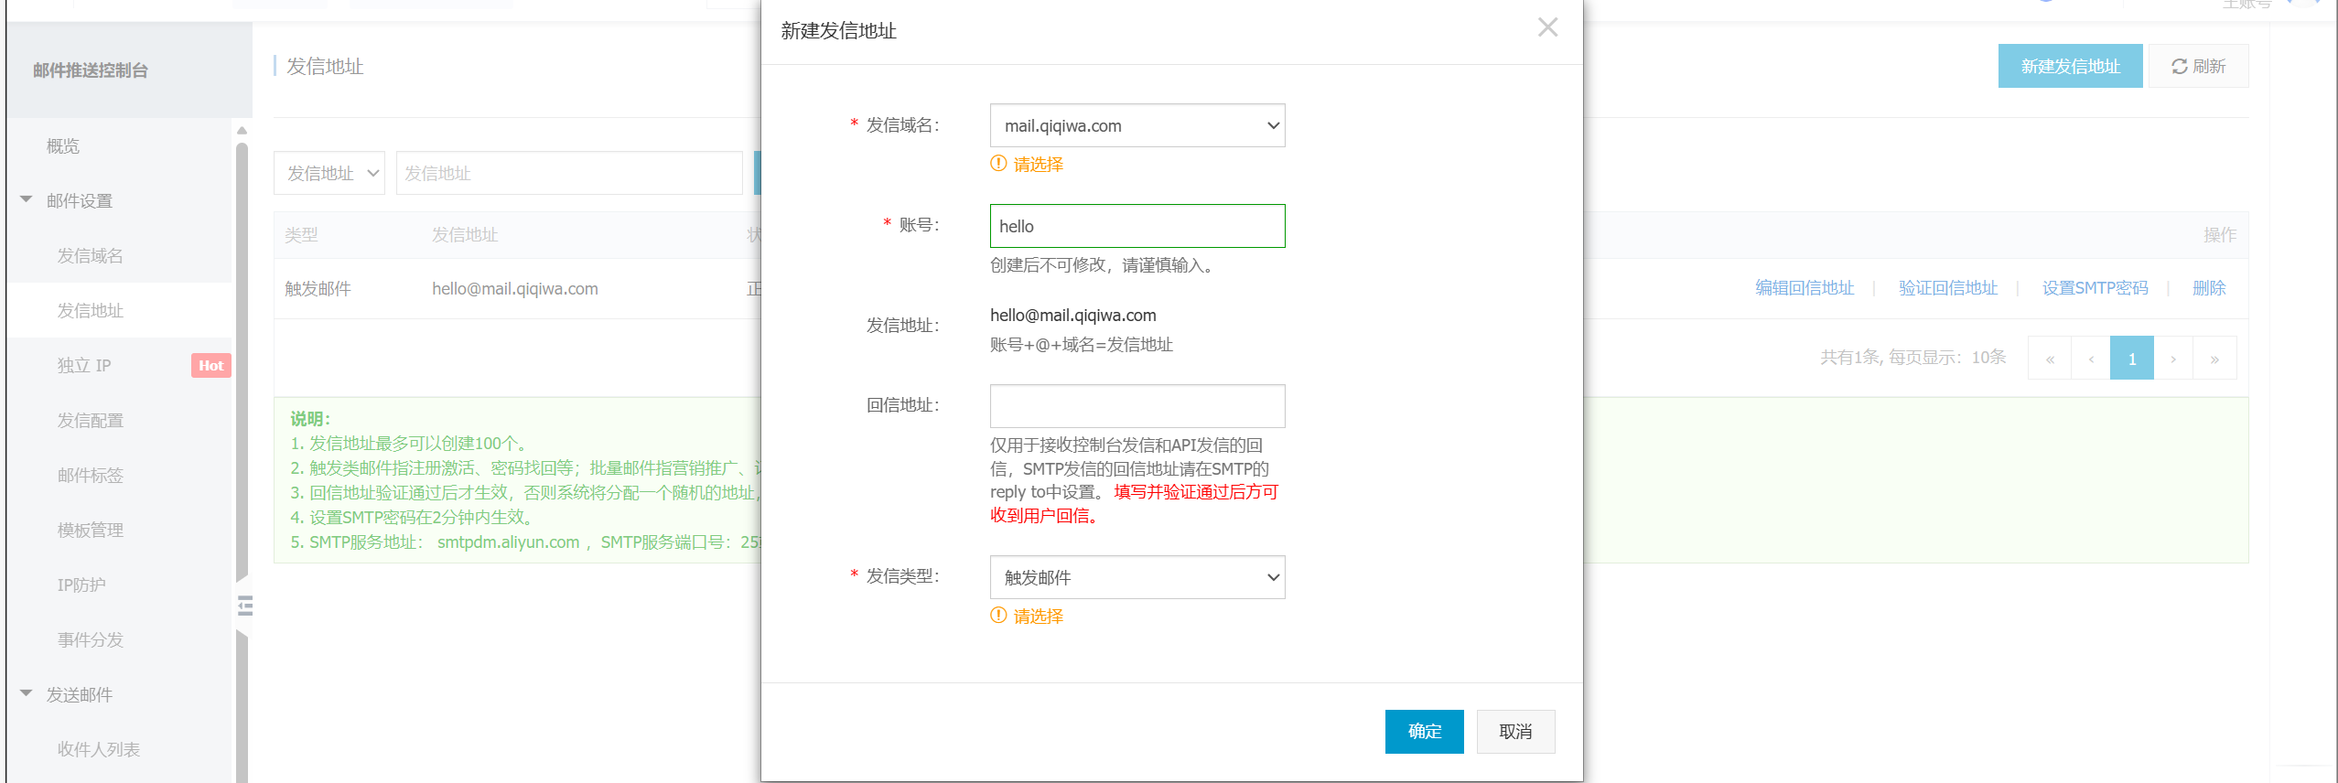Click the warning icon under 发信类型
The image size is (2338, 783).
(998, 616)
